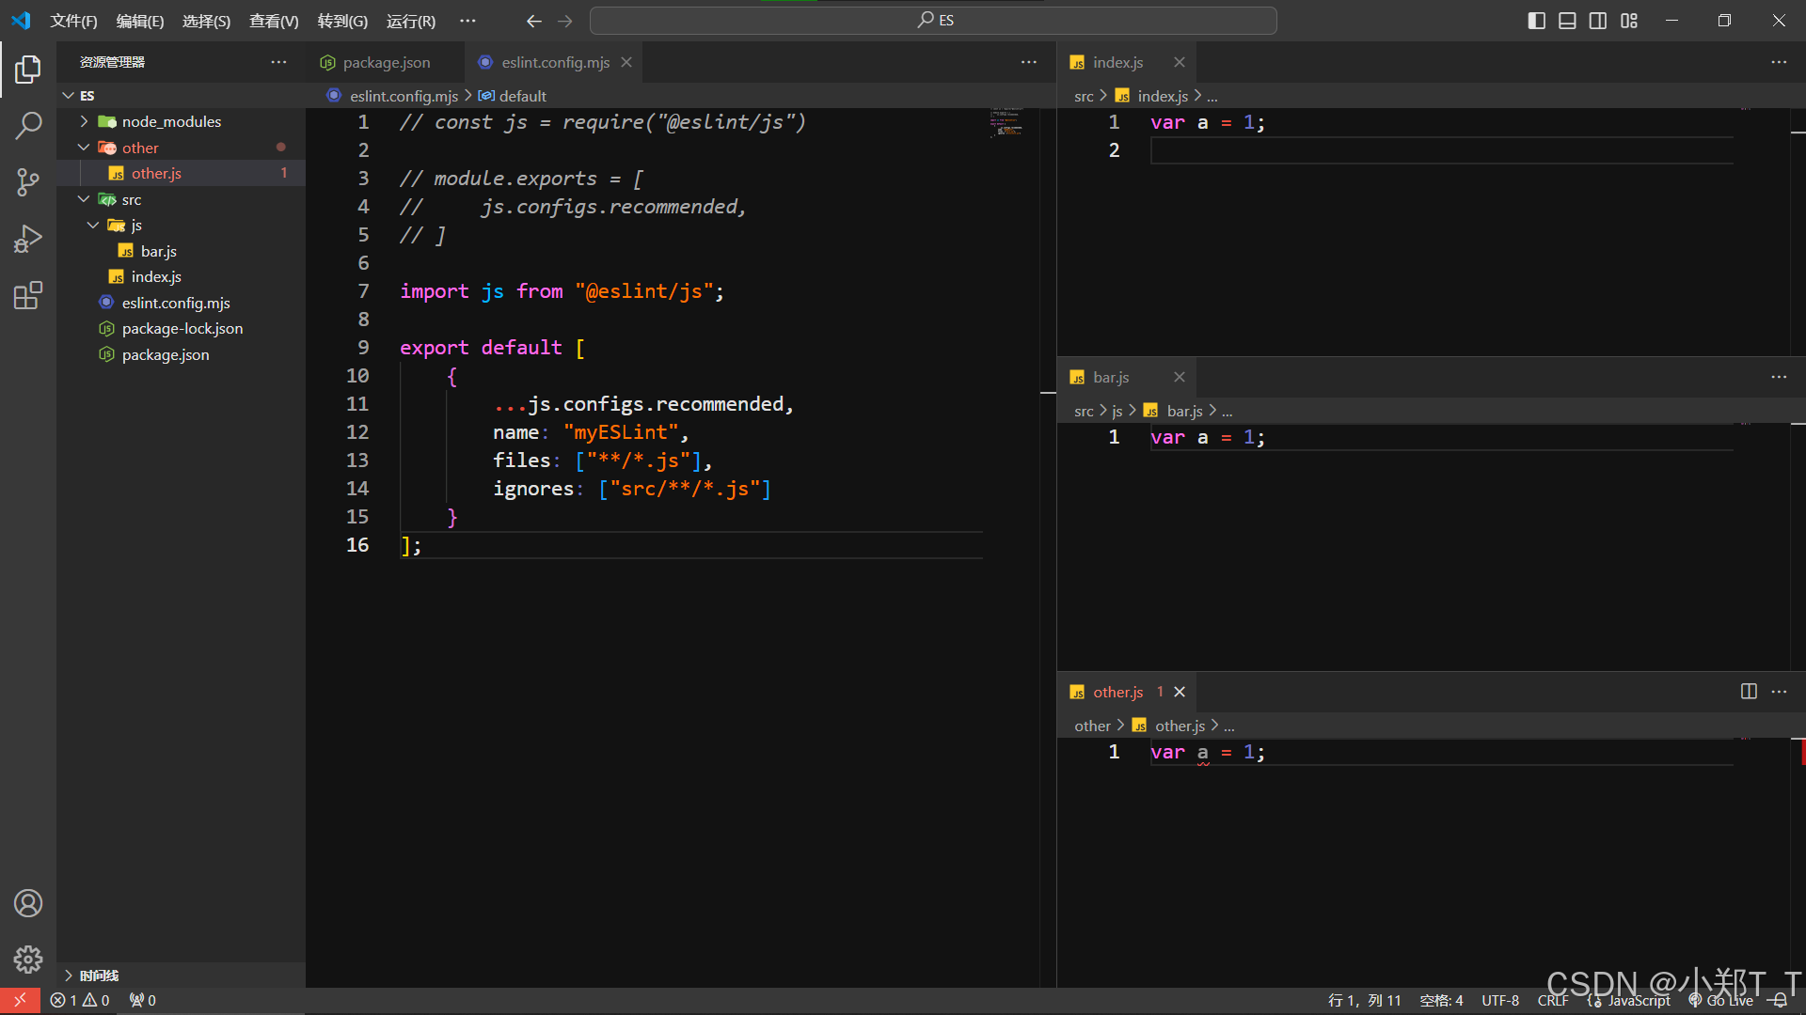Open the Search view in activity bar

click(28, 125)
